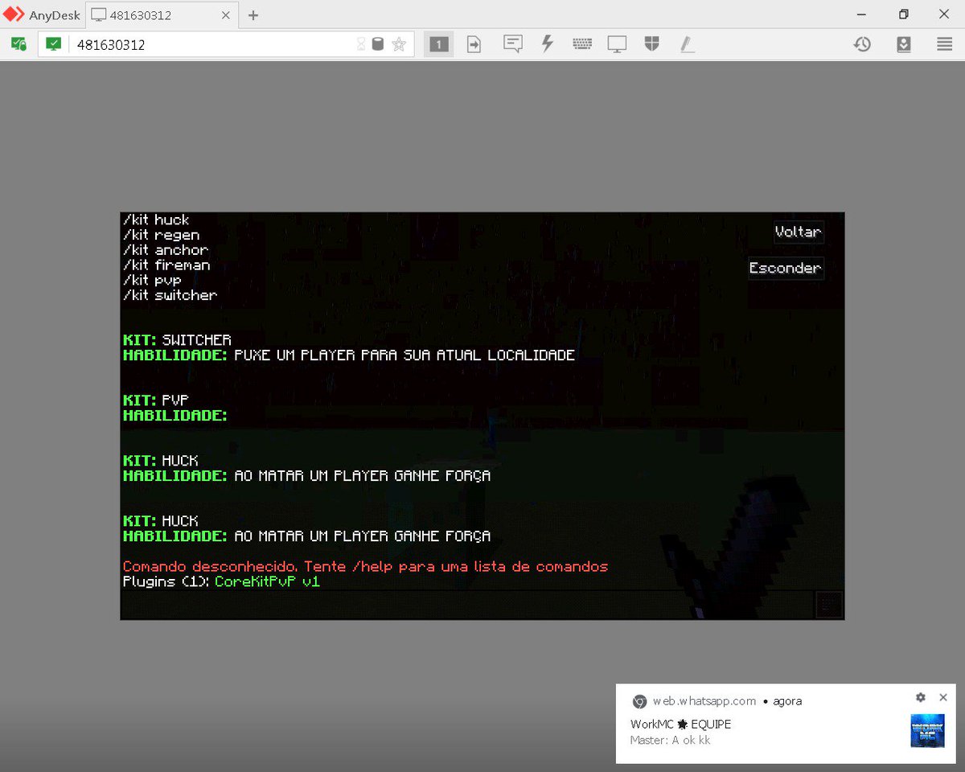Close the 481630312 session tab
Screen dimensions: 965x772
(226, 15)
